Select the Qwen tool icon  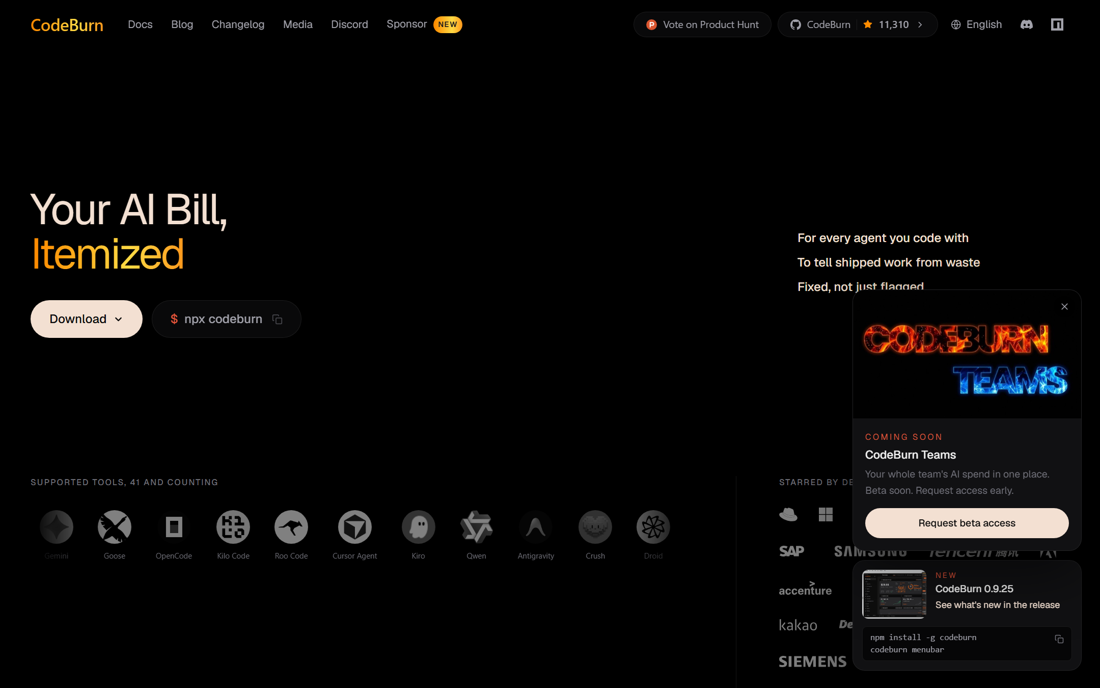tap(477, 527)
